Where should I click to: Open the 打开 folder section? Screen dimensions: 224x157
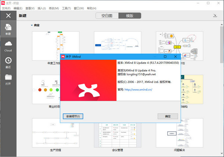pos(8,80)
